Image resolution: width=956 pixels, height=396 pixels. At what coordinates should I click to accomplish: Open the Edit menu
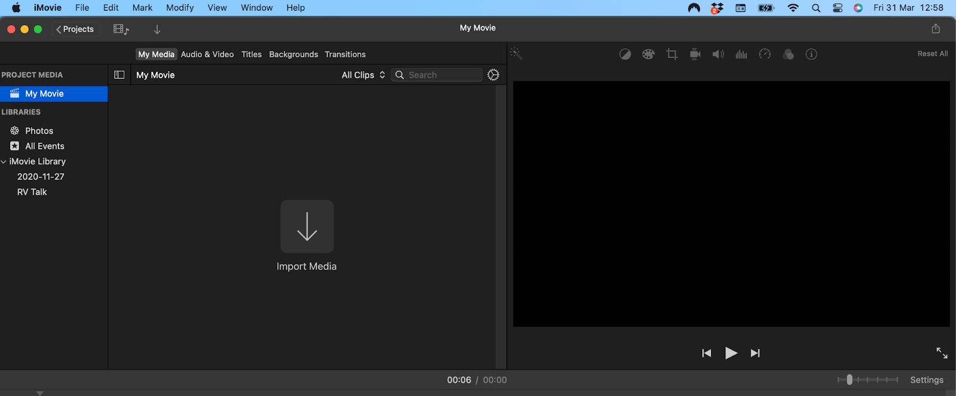[x=111, y=8]
